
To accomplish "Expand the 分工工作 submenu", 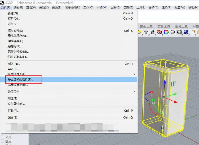I will point(68,92).
